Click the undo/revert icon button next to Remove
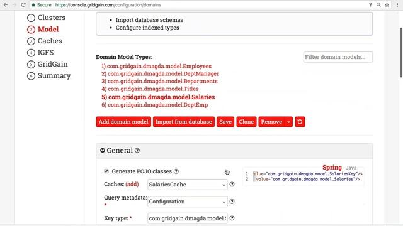403x226 pixels. click(x=300, y=122)
